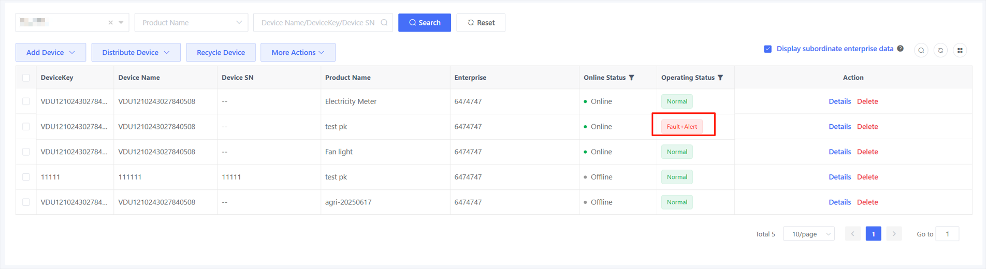Screen dimensions: 986x269
Task: Expand the Add Device dropdown
Action: coord(50,52)
